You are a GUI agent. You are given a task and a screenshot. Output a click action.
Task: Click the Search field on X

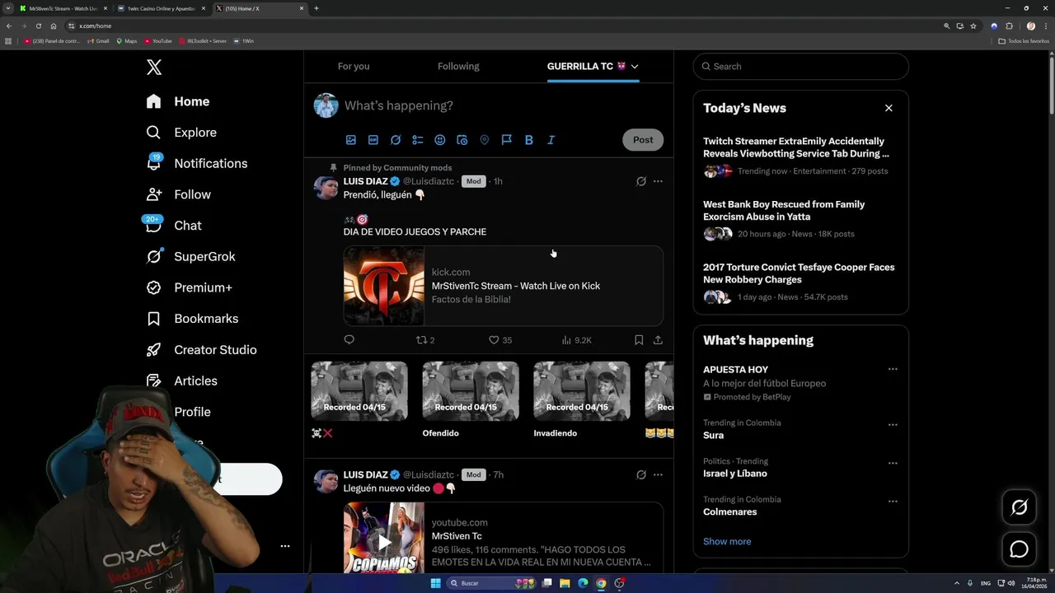coord(801,67)
